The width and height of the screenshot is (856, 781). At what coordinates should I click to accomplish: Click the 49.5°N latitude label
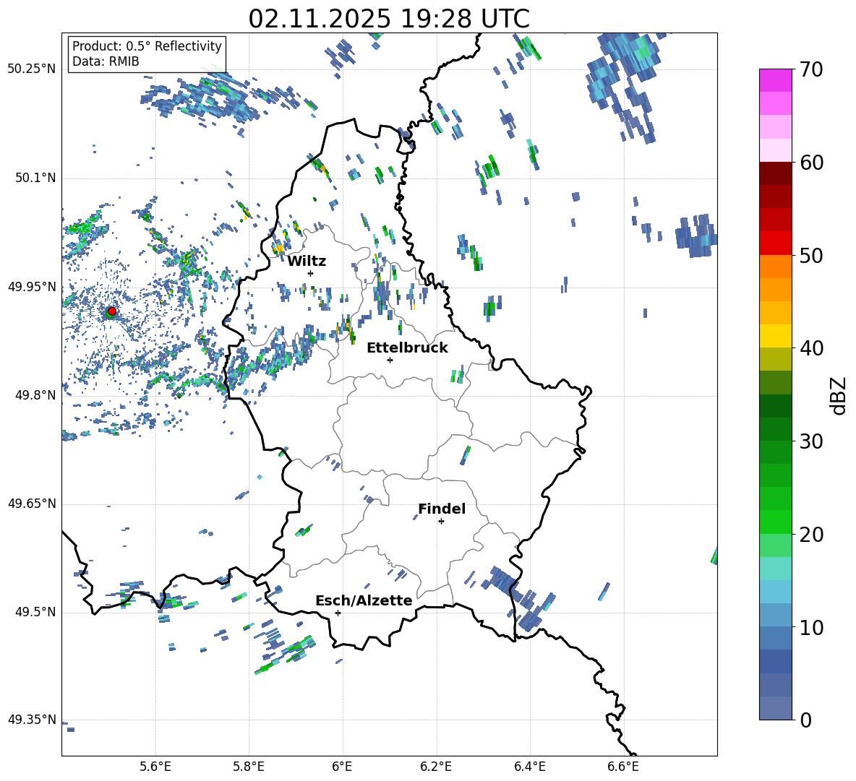pos(35,612)
